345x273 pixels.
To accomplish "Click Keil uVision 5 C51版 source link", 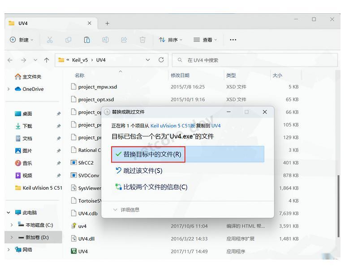I will pyautogui.click(x=172, y=126).
